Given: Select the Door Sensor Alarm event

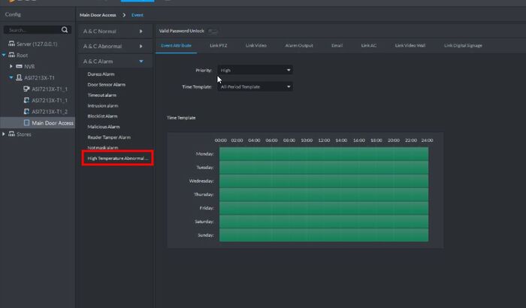Looking at the screenshot, I should click(107, 85).
